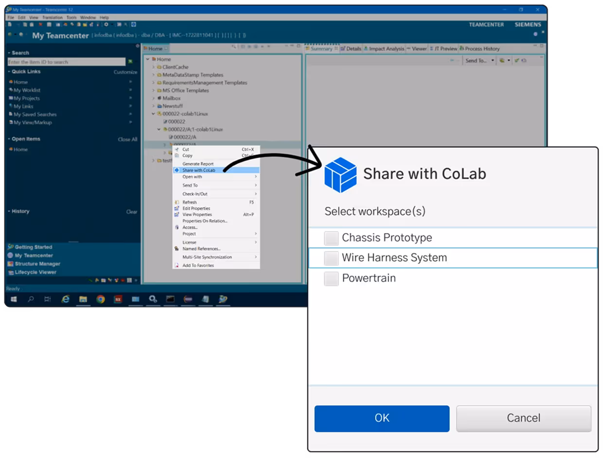
Task: Click Customize in Quick Links
Action: point(125,72)
